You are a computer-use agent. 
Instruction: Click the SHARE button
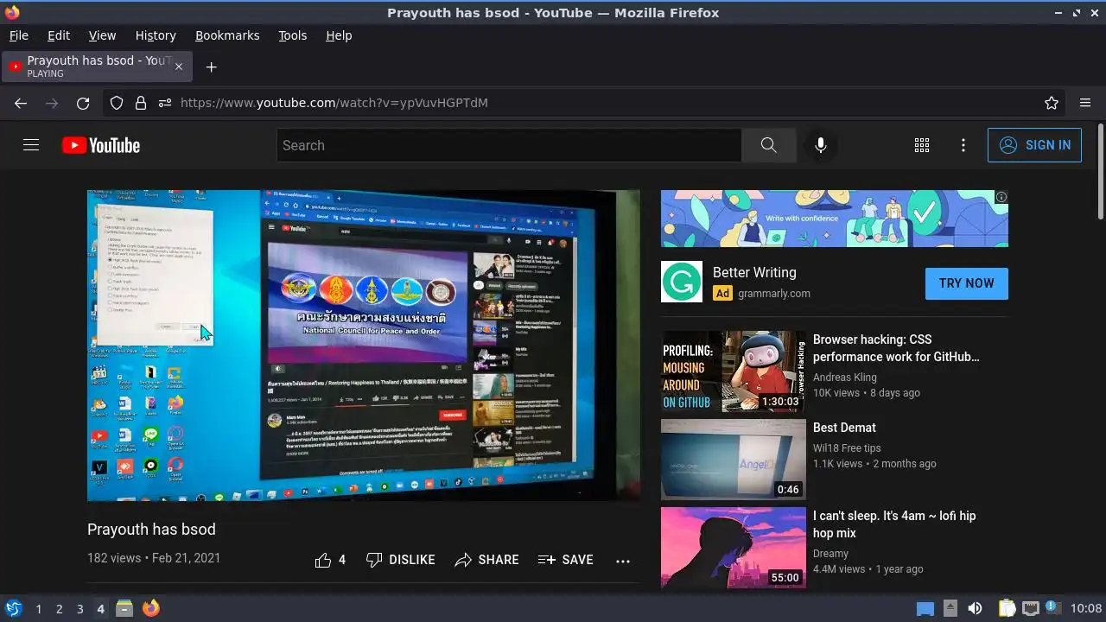pos(486,560)
